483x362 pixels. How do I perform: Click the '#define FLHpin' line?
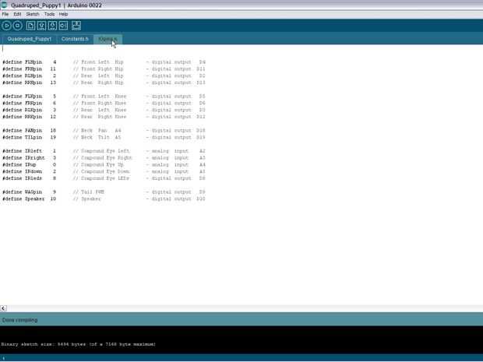coord(104,62)
